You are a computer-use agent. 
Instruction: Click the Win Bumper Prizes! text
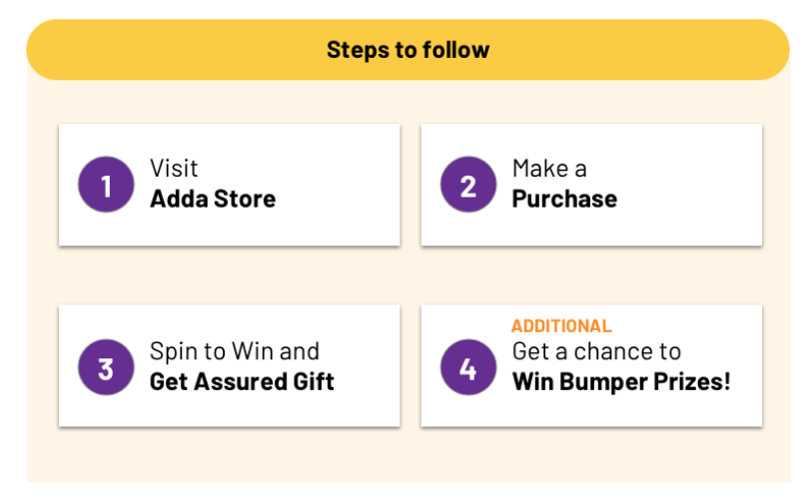click(x=621, y=382)
